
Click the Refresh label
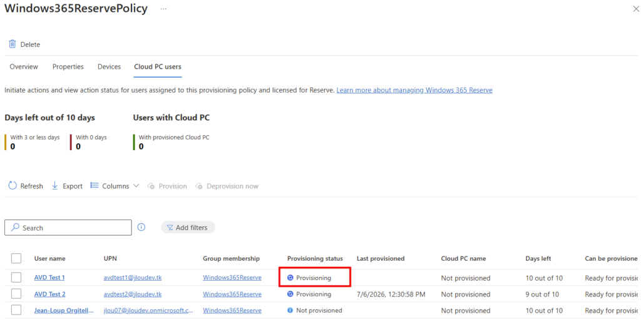[31, 186]
